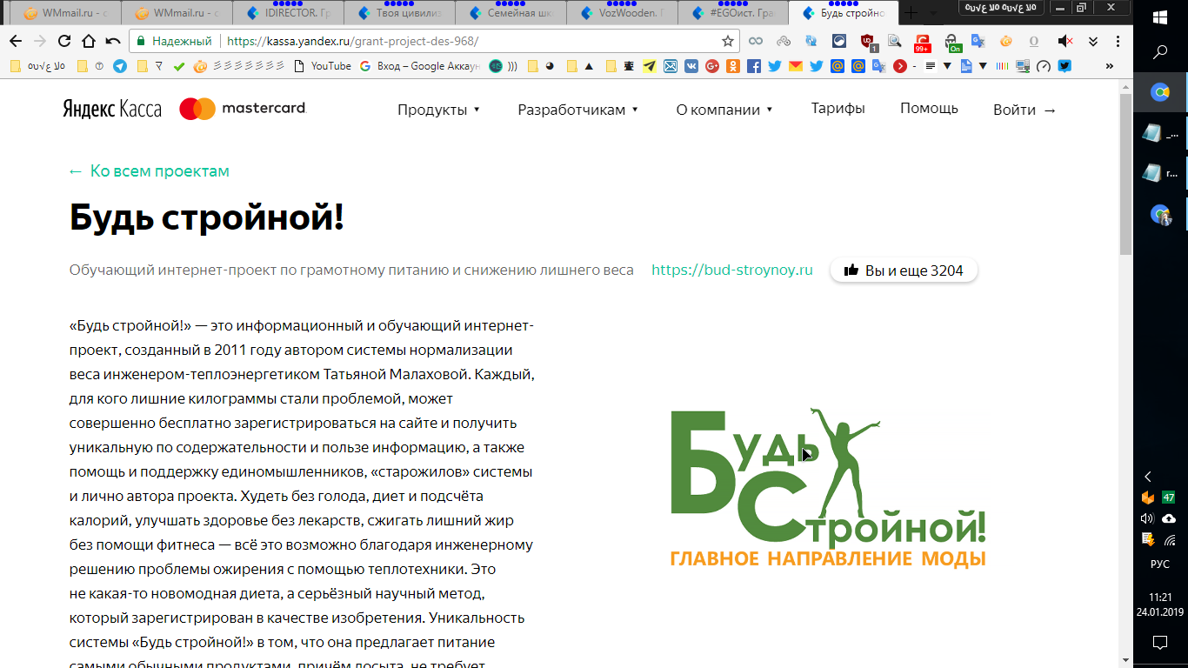Open the magnifier-over-page extension icon
Screen dimensions: 1188x668
point(895,41)
